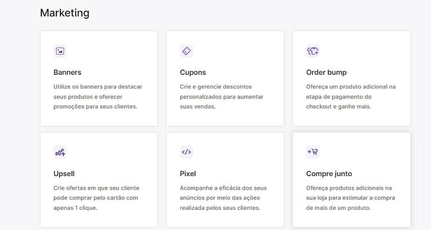The image size is (431, 230).
Task: Click Order bump description about produto adicional
Action: click(x=351, y=96)
